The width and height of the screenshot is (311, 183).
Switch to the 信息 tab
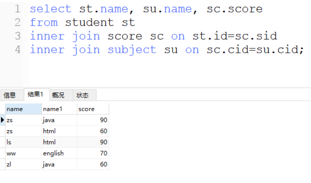pos(12,95)
